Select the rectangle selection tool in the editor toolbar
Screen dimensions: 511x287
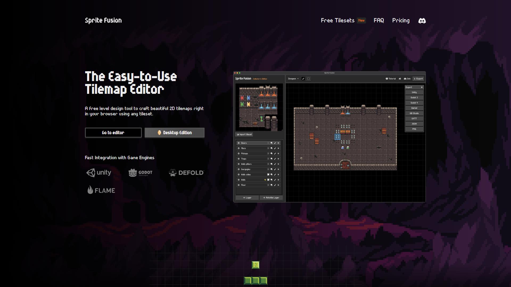pyautogui.click(x=308, y=79)
